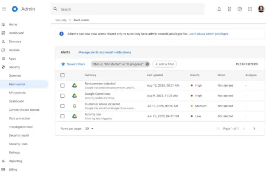Select the Ransomware detected alert checkbox
266x177 pixels.
(63, 85)
